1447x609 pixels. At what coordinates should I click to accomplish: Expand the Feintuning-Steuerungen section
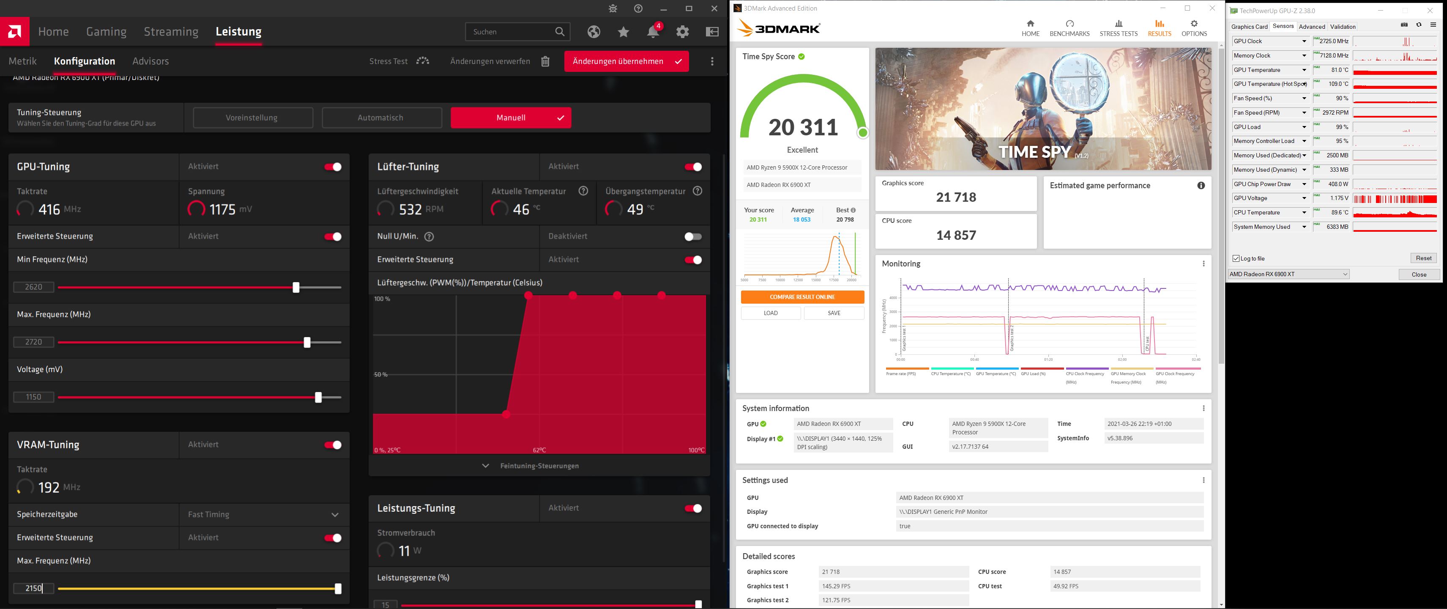(531, 466)
